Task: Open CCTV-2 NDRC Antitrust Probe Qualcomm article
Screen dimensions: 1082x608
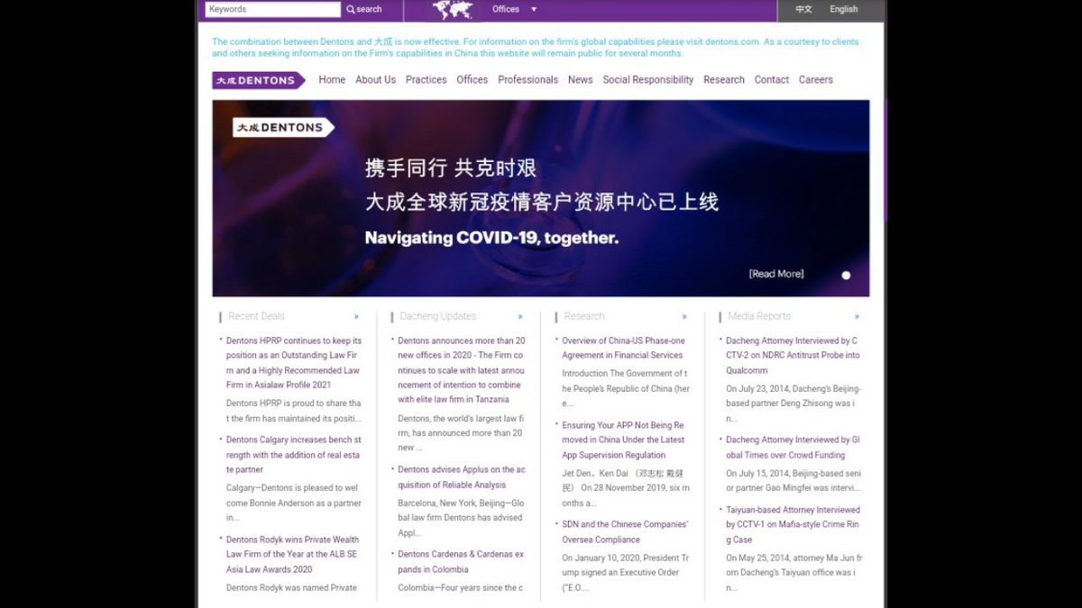Action: (x=793, y=356)
